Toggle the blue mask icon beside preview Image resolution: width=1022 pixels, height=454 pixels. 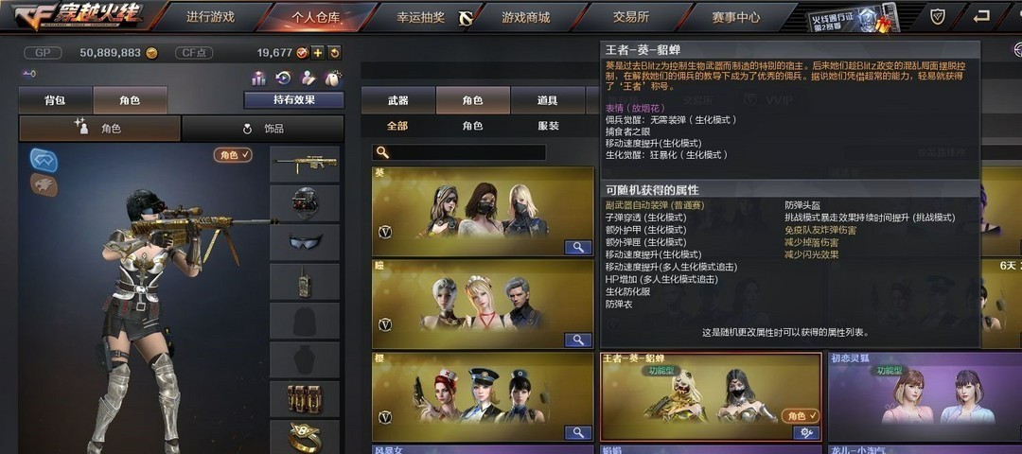click(x=44, y=160)
